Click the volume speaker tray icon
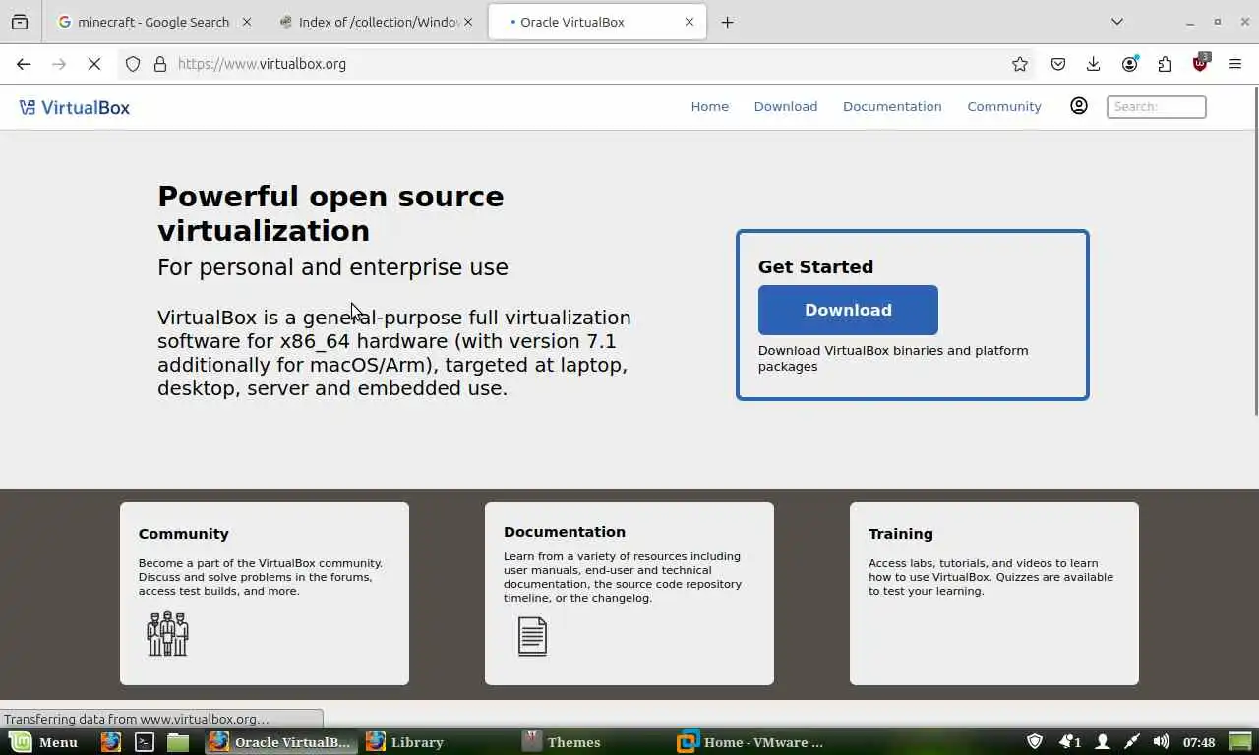Image resolution: width=1259 pixels, height=755 pixels. tap(1161, 741)
